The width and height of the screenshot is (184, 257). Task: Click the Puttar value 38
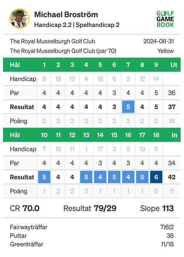coord(170,236)
